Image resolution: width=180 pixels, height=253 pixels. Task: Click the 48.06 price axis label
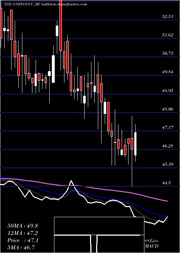tap(168, 109)
